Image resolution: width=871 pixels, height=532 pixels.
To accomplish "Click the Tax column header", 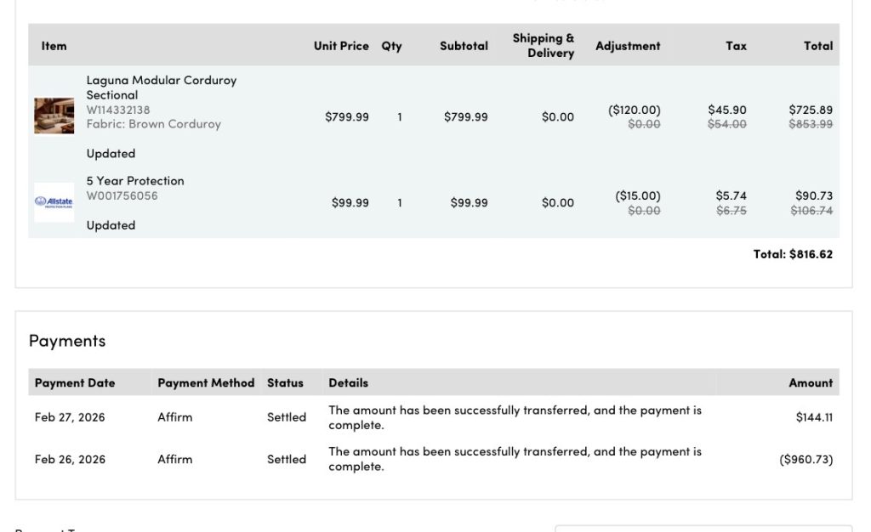I will pos(736,46).
